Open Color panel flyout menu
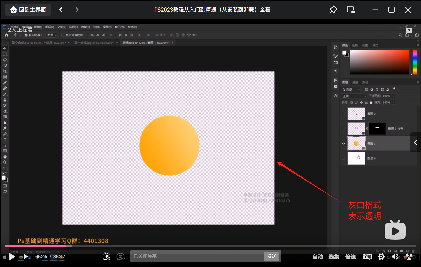Viewport: 421px width, 267px height. pyautogui.click(x=418, y=45)
